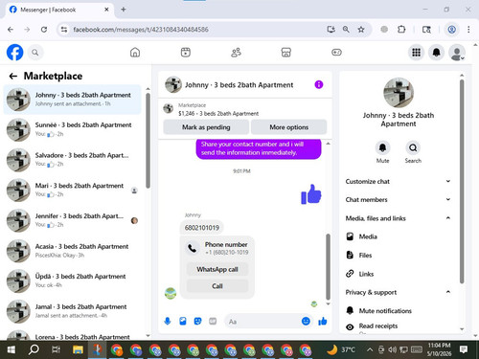Bookmark this page with star icon
The image size is (479, 359).
[361, 30]
